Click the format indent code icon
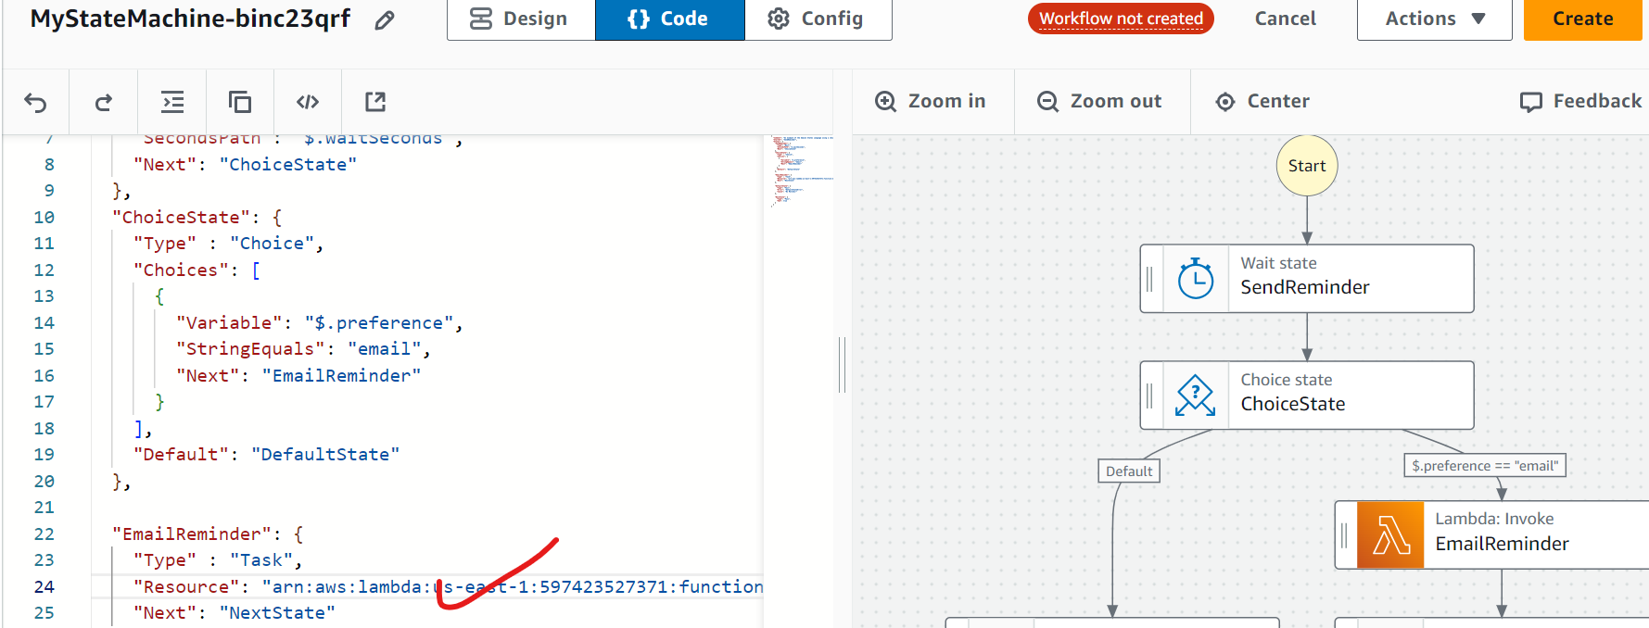1649x628 pixels. pyautogui.click(x=172, y=102)
